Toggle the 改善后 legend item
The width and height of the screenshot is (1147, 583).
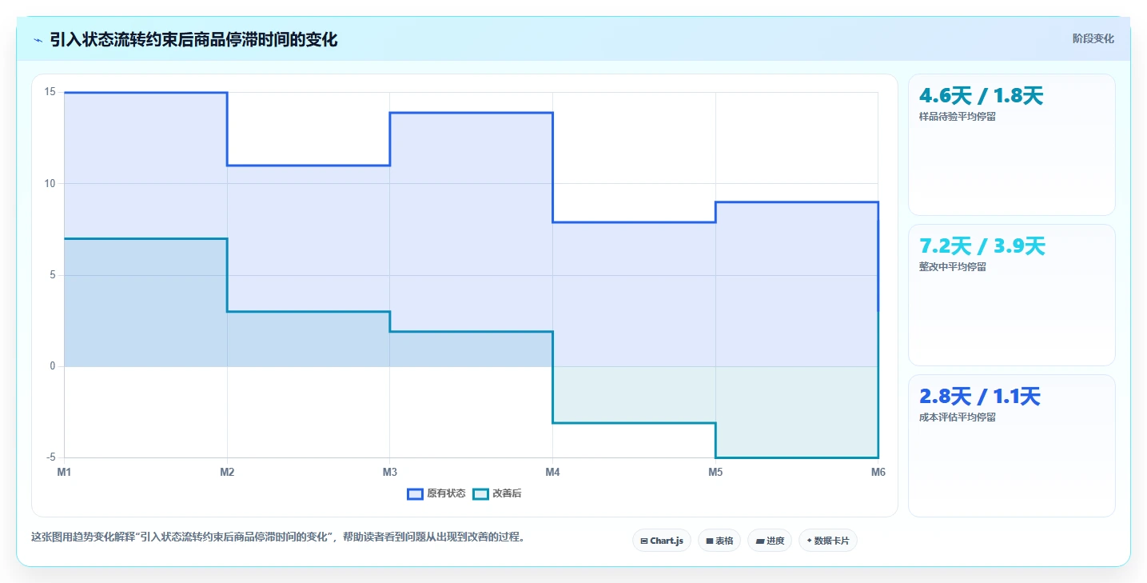click(x=497, y=494)
